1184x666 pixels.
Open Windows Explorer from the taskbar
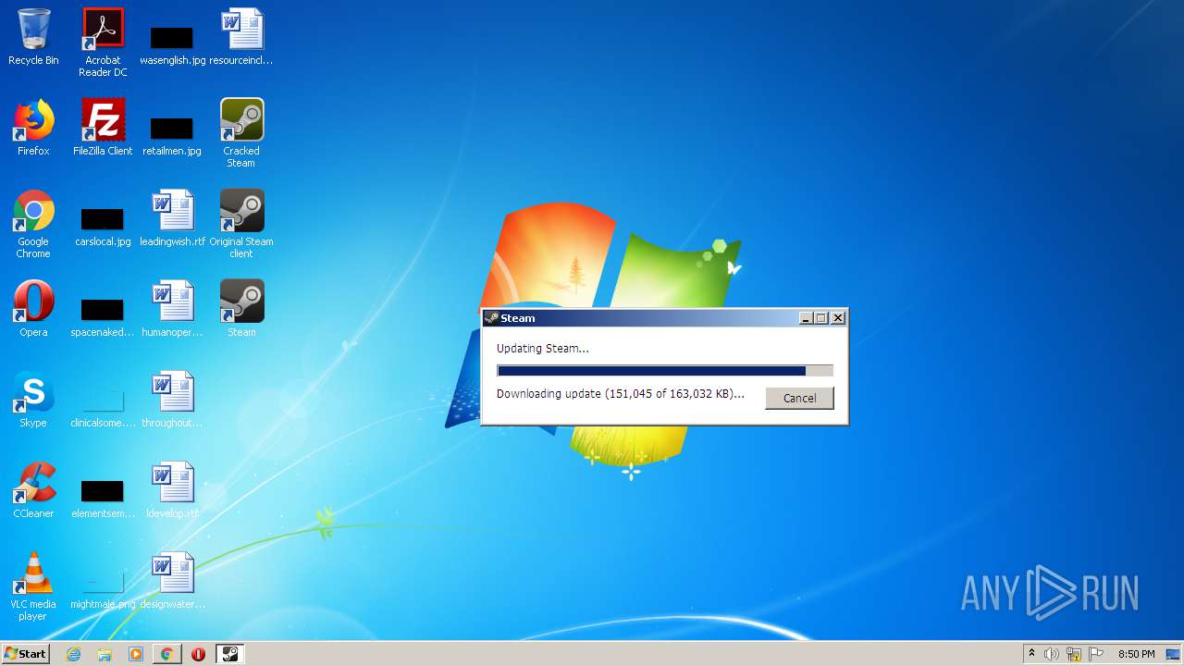click(x=105, y=654)
